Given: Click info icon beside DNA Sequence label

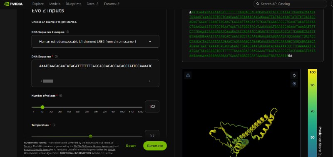Looking at the screenshot, I should coord(56,57).
